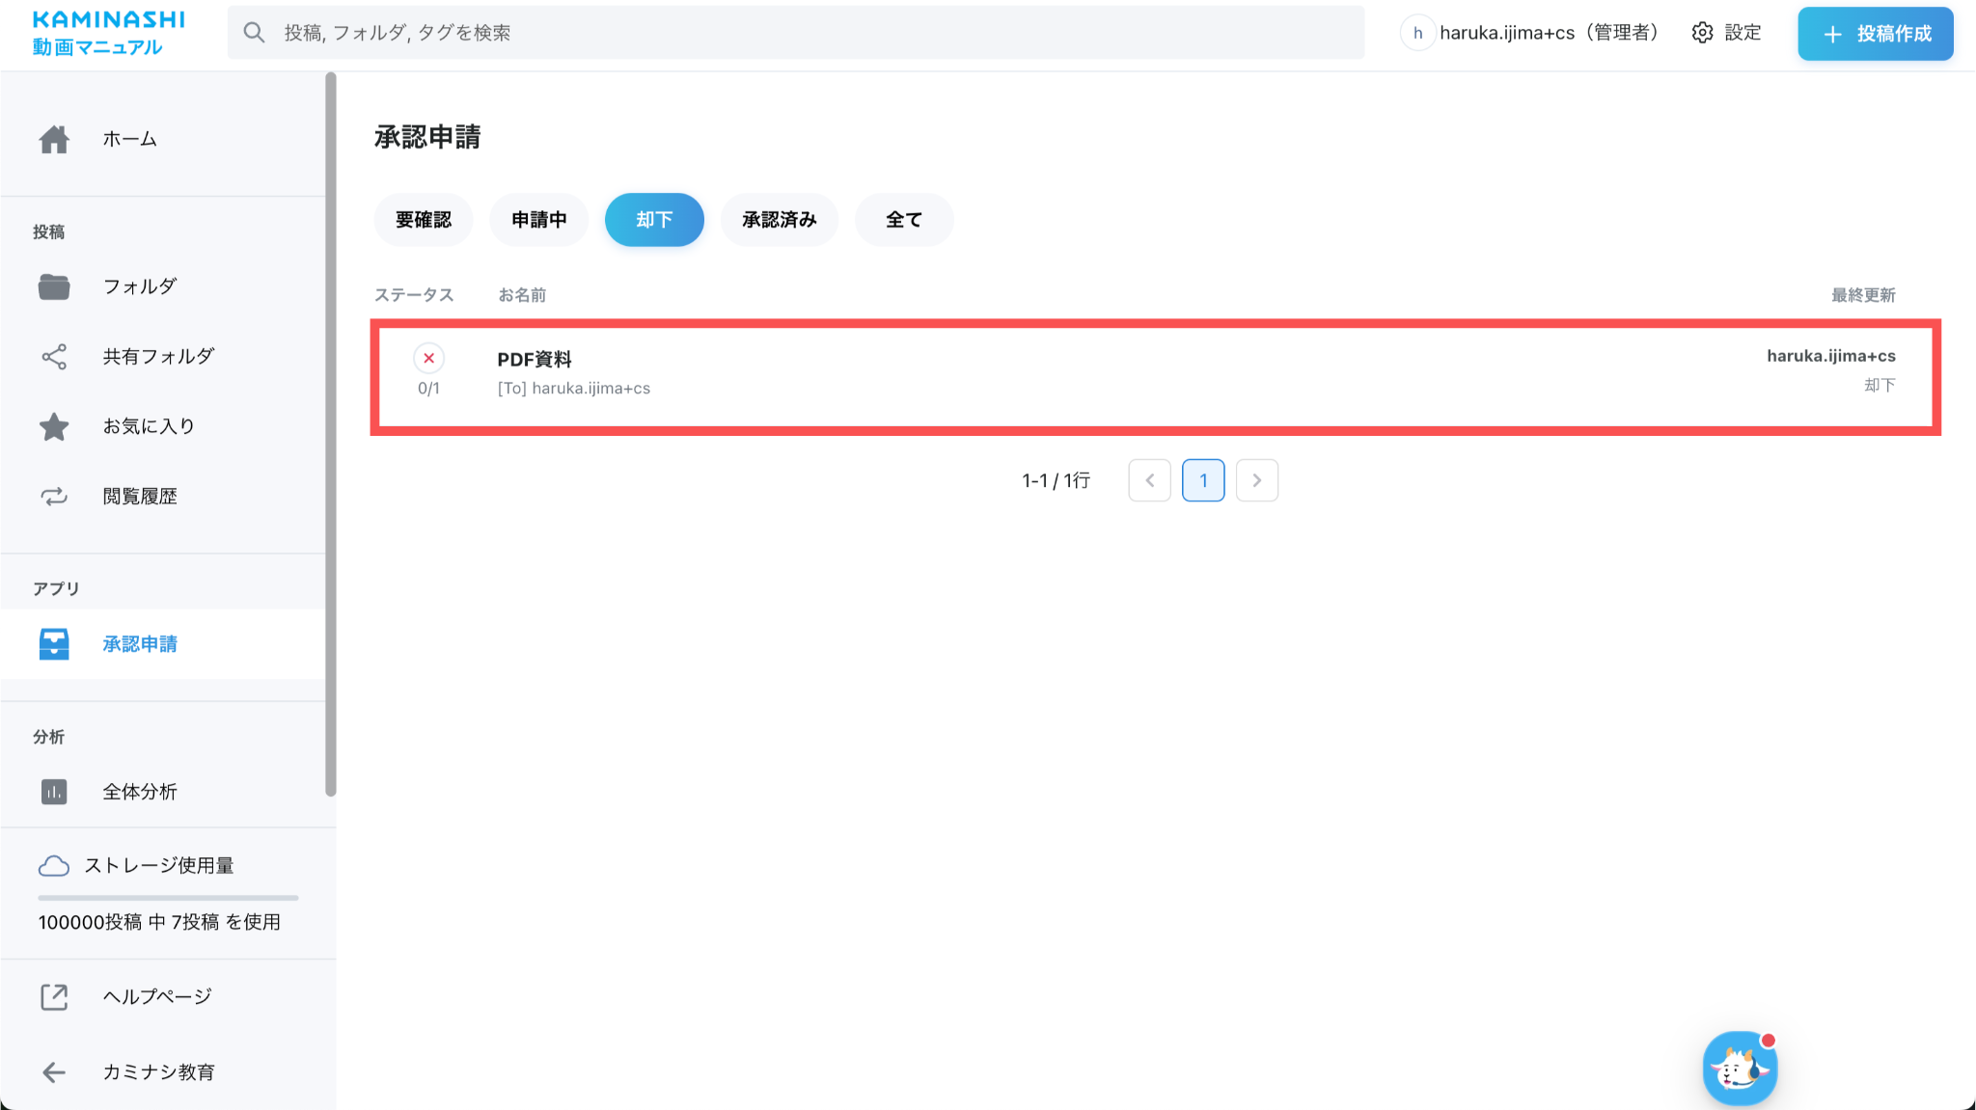Viewport: 1976px width, 1110px height.
Task: Go to next page chevron
Action: pyautogui.click(x=1257, y=480)
